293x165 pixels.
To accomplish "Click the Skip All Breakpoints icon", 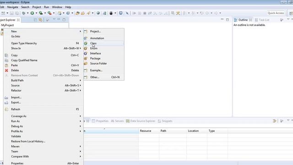I will pos(127,13).
